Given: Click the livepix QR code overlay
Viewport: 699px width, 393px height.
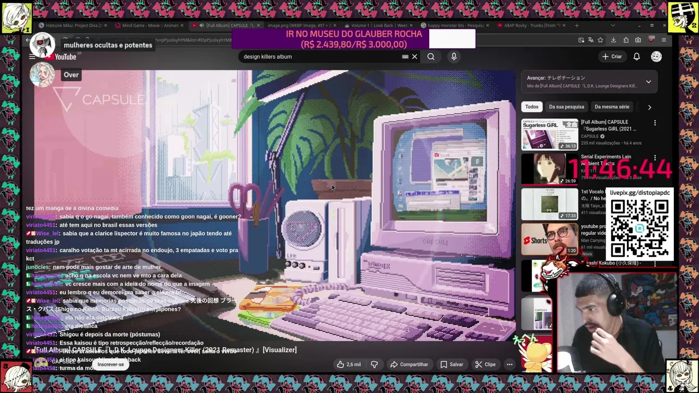Looking at the screenshot, I should pos(639,228).
